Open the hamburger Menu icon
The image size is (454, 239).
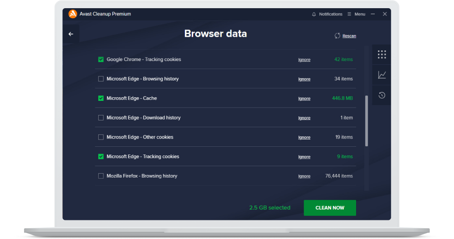(349, 14)
